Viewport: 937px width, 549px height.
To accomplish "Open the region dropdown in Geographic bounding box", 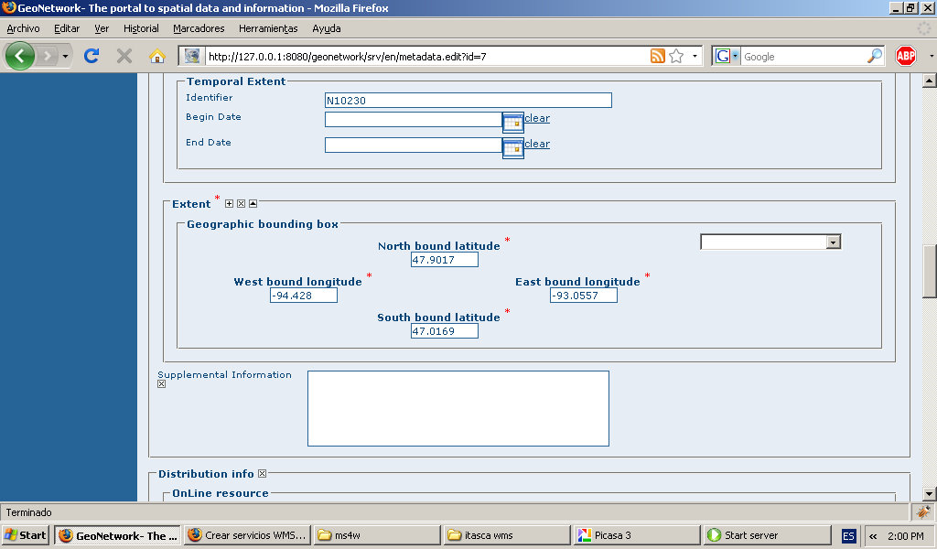I will coord(832,242).
